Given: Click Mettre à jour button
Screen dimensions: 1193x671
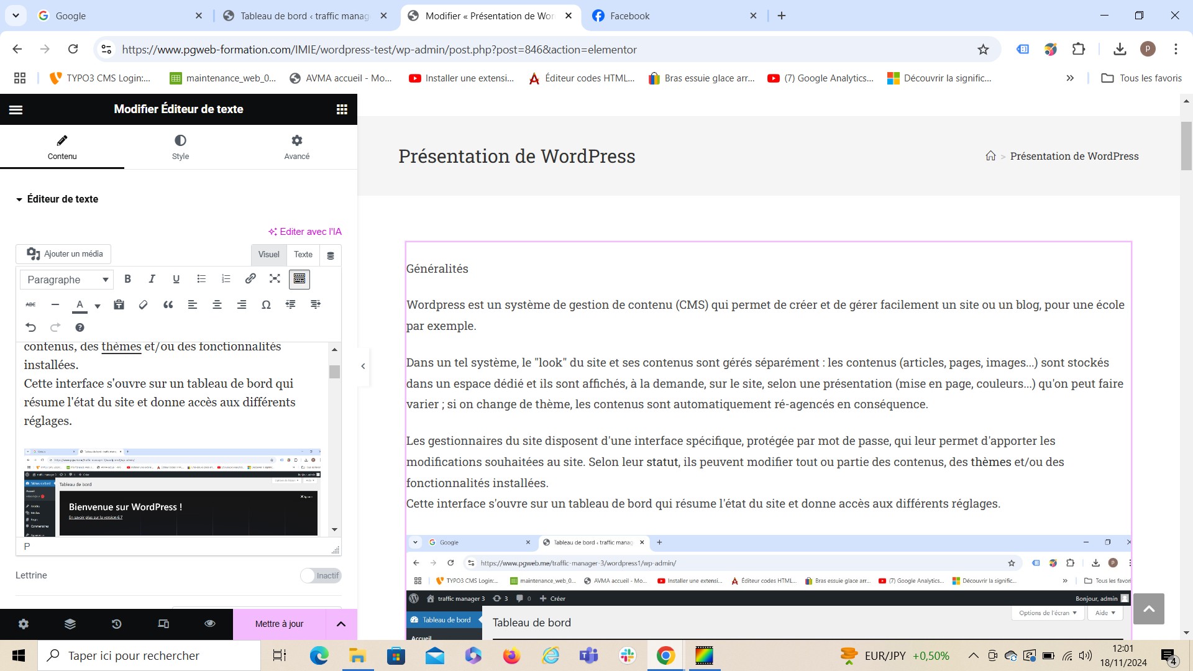Looking at the screenshot, I should pyautogui.click(x=279, y=624).
